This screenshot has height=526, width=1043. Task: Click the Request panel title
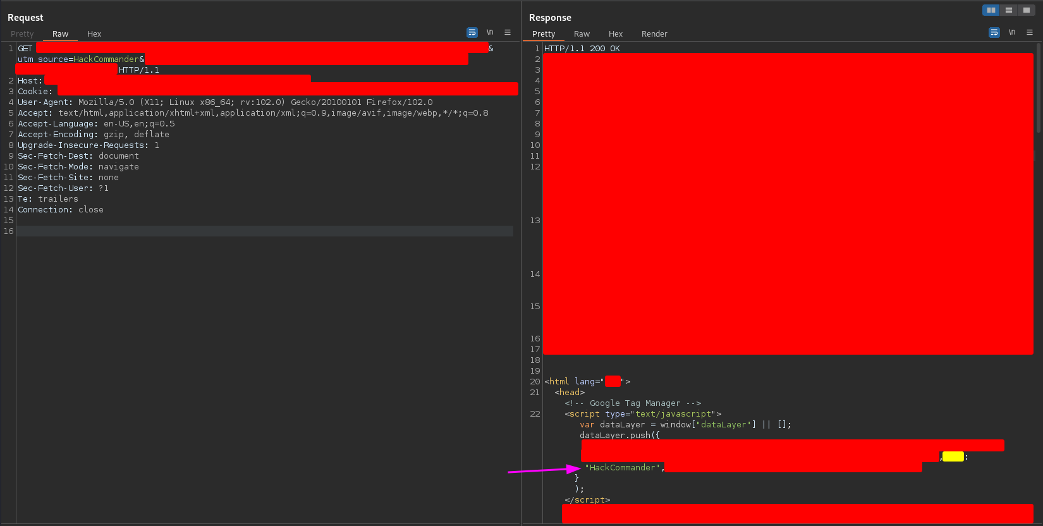(25, 18)
